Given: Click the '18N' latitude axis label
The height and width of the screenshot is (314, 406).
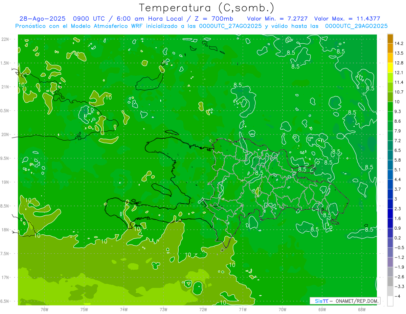Looking at the screenshot, I should pyautogui.click(x=5, y=230).
